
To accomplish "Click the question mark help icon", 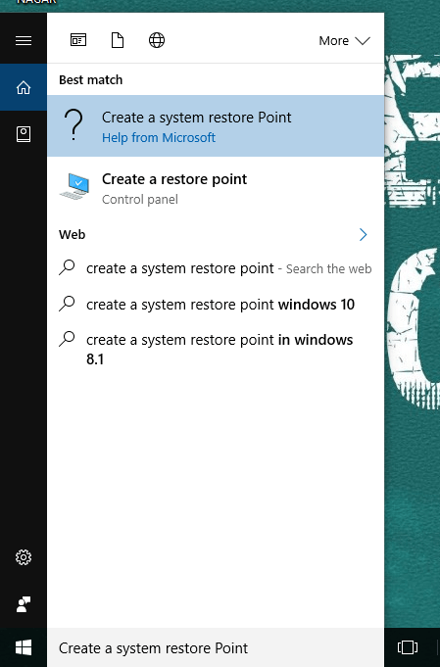I will pyautogui.click(x=73, y=124).
